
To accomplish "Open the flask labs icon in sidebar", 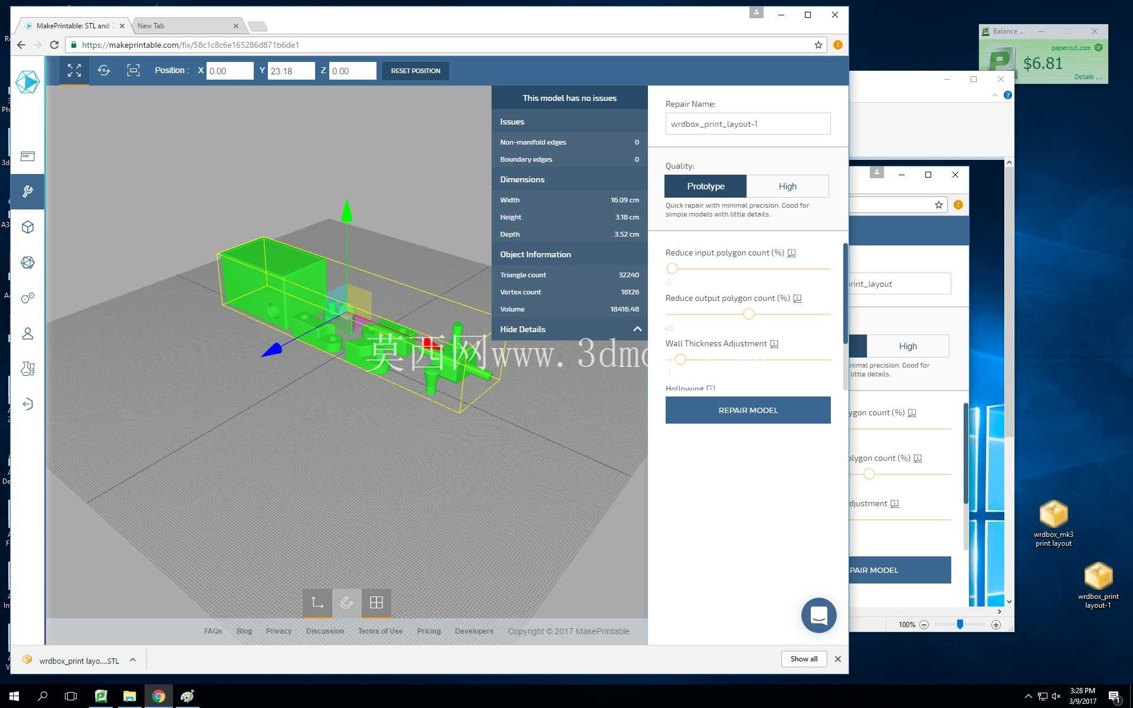I will click(x=28, y=369).
